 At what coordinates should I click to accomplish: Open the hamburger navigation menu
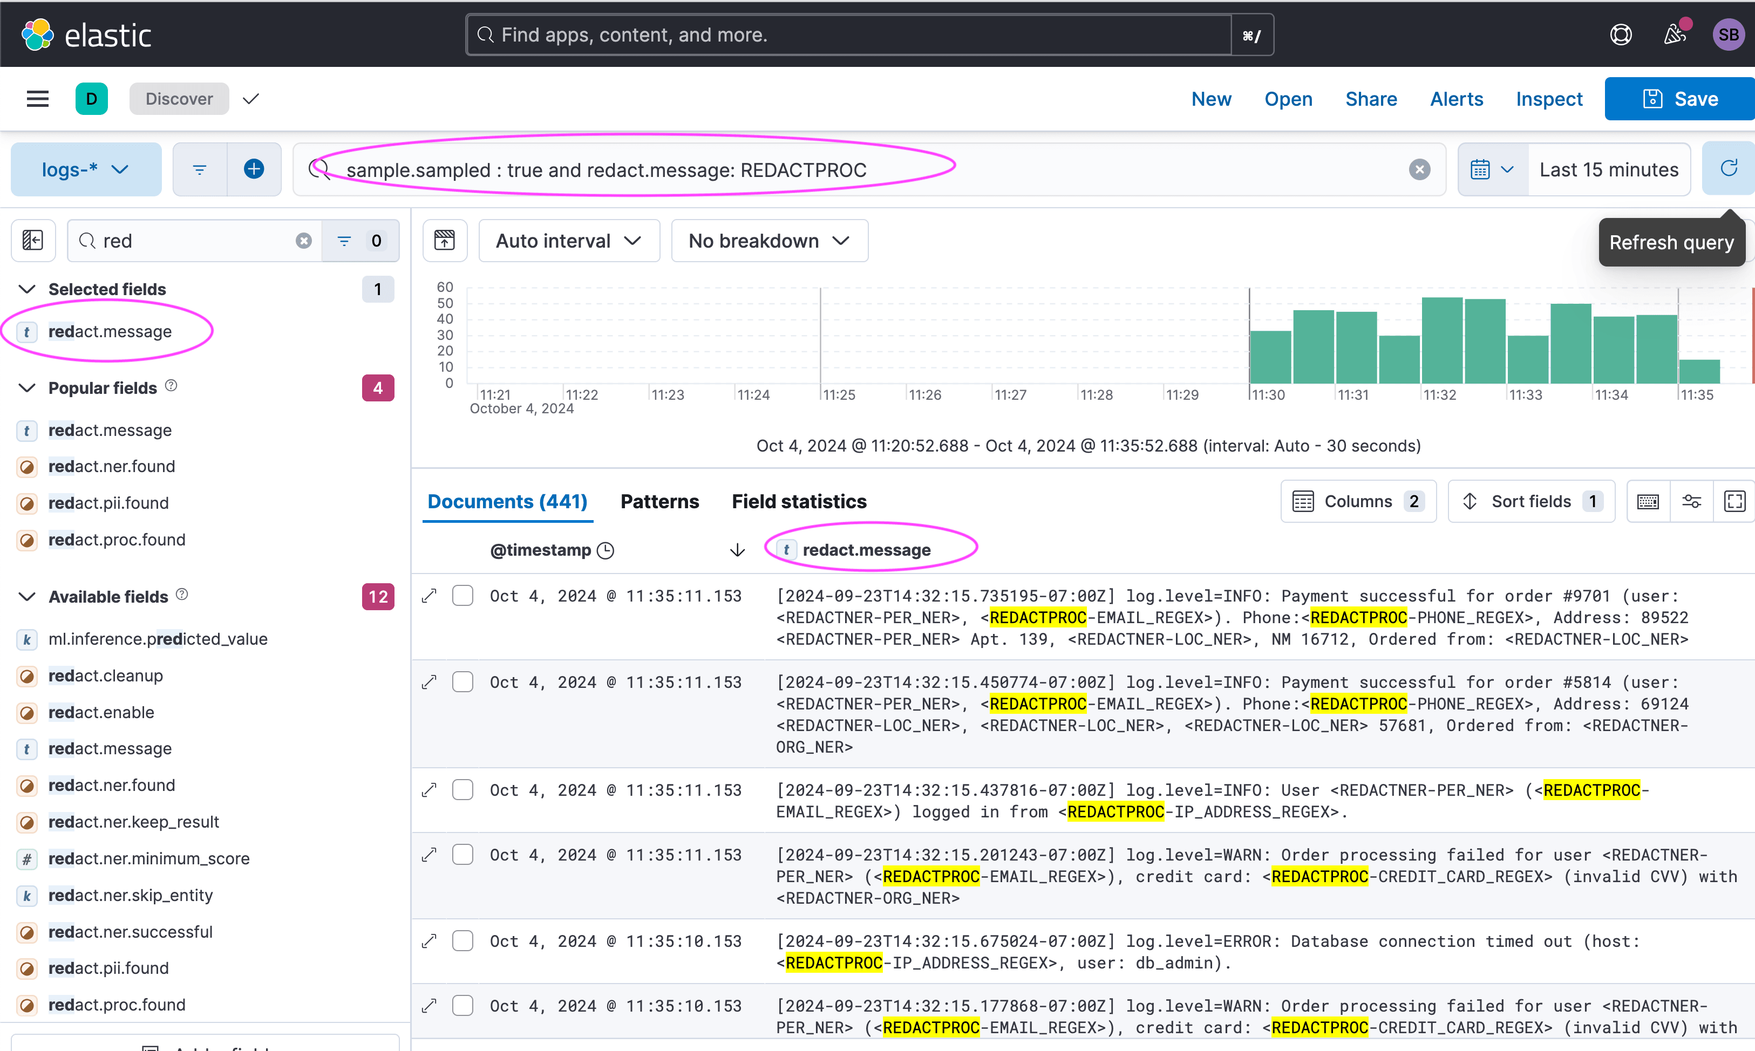(38, 98)
